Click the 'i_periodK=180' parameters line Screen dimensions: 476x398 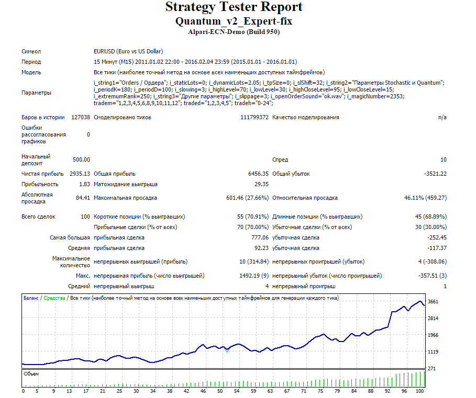pos(244,89)
